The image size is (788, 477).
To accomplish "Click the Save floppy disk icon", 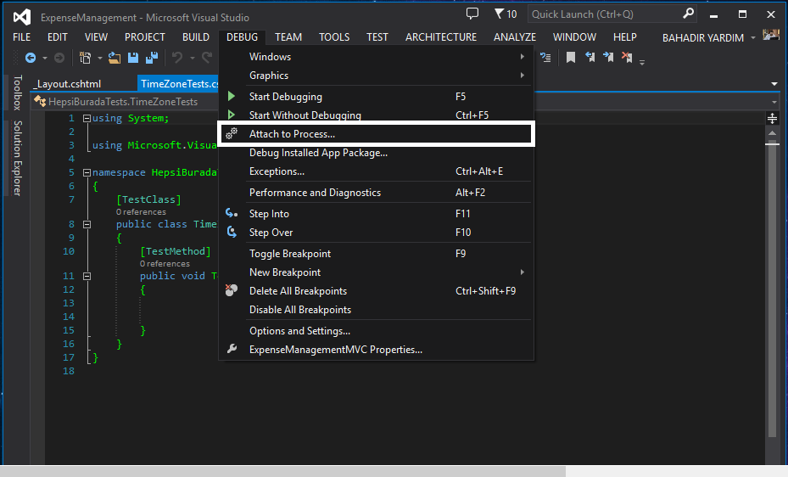I will click(132, 58).
